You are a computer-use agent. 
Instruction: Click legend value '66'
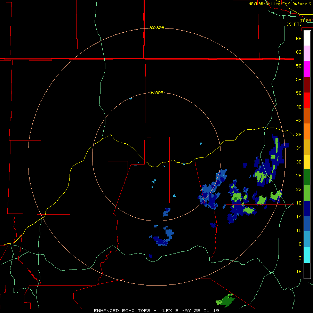299,38
